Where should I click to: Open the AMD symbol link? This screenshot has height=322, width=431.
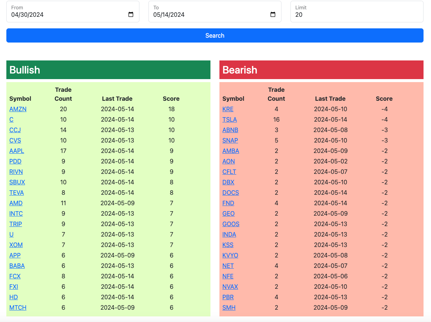(x=16, y=203)
